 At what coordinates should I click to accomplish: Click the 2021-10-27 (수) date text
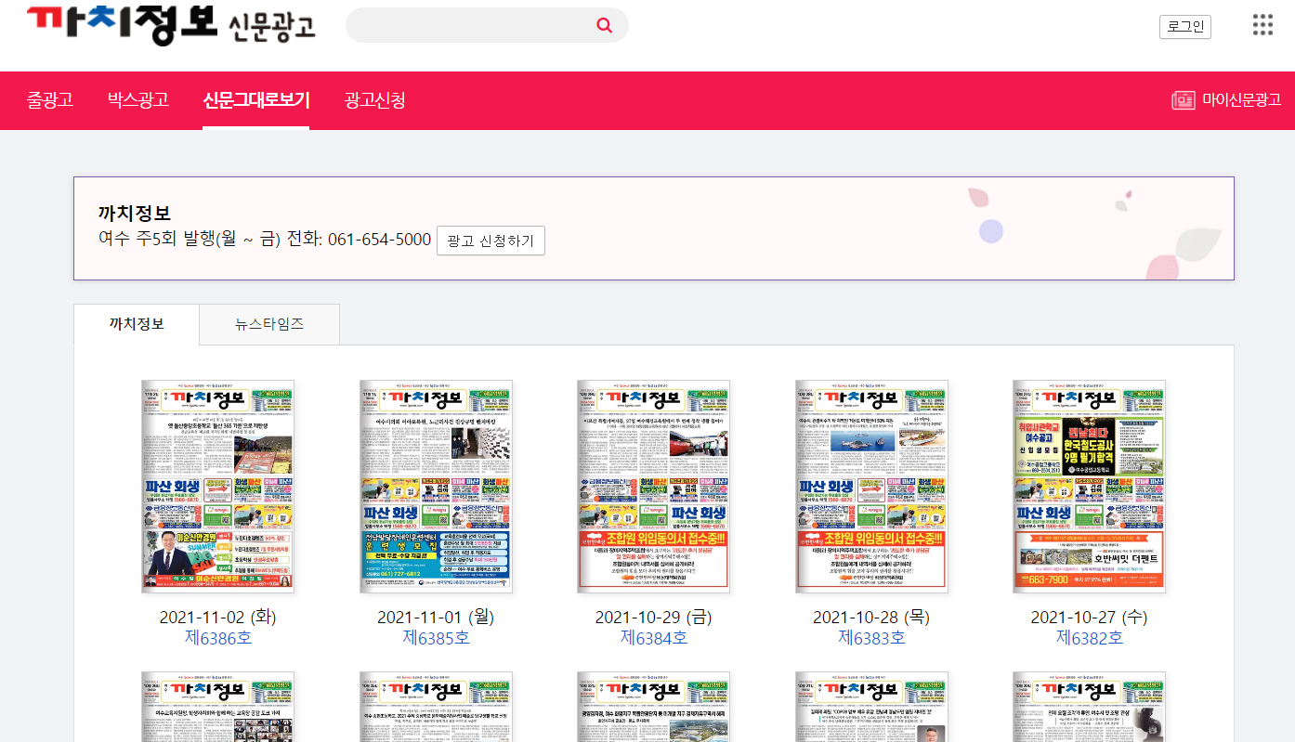[1090, 618]
